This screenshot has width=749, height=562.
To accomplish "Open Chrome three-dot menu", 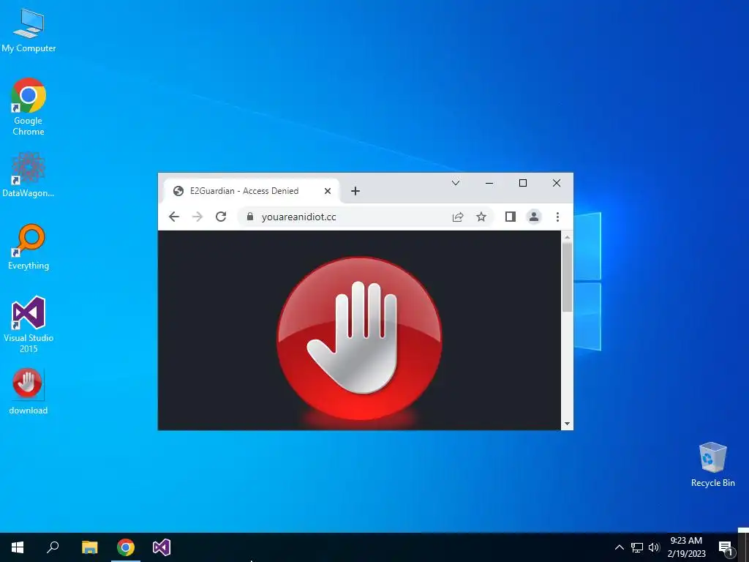I will tap(557, 217).
